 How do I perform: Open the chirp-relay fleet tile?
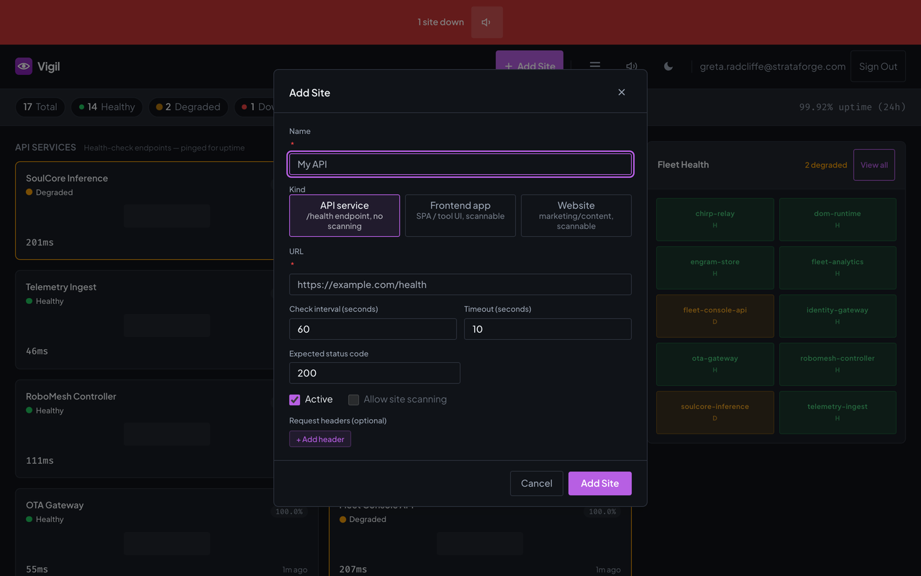point(715,220)
